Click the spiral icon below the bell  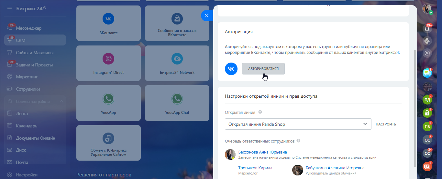(x=427, y=41)
